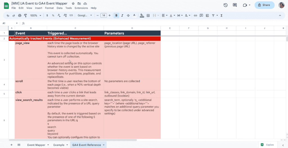Select the paint format tool
The image size is (288, 148).
(25, 15)
